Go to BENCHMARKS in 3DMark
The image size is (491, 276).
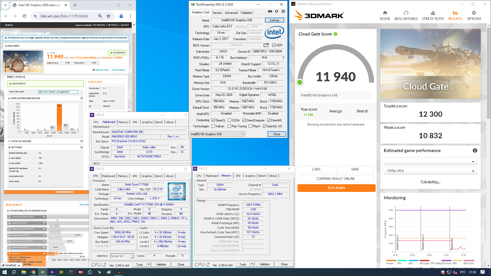point(406,16)
